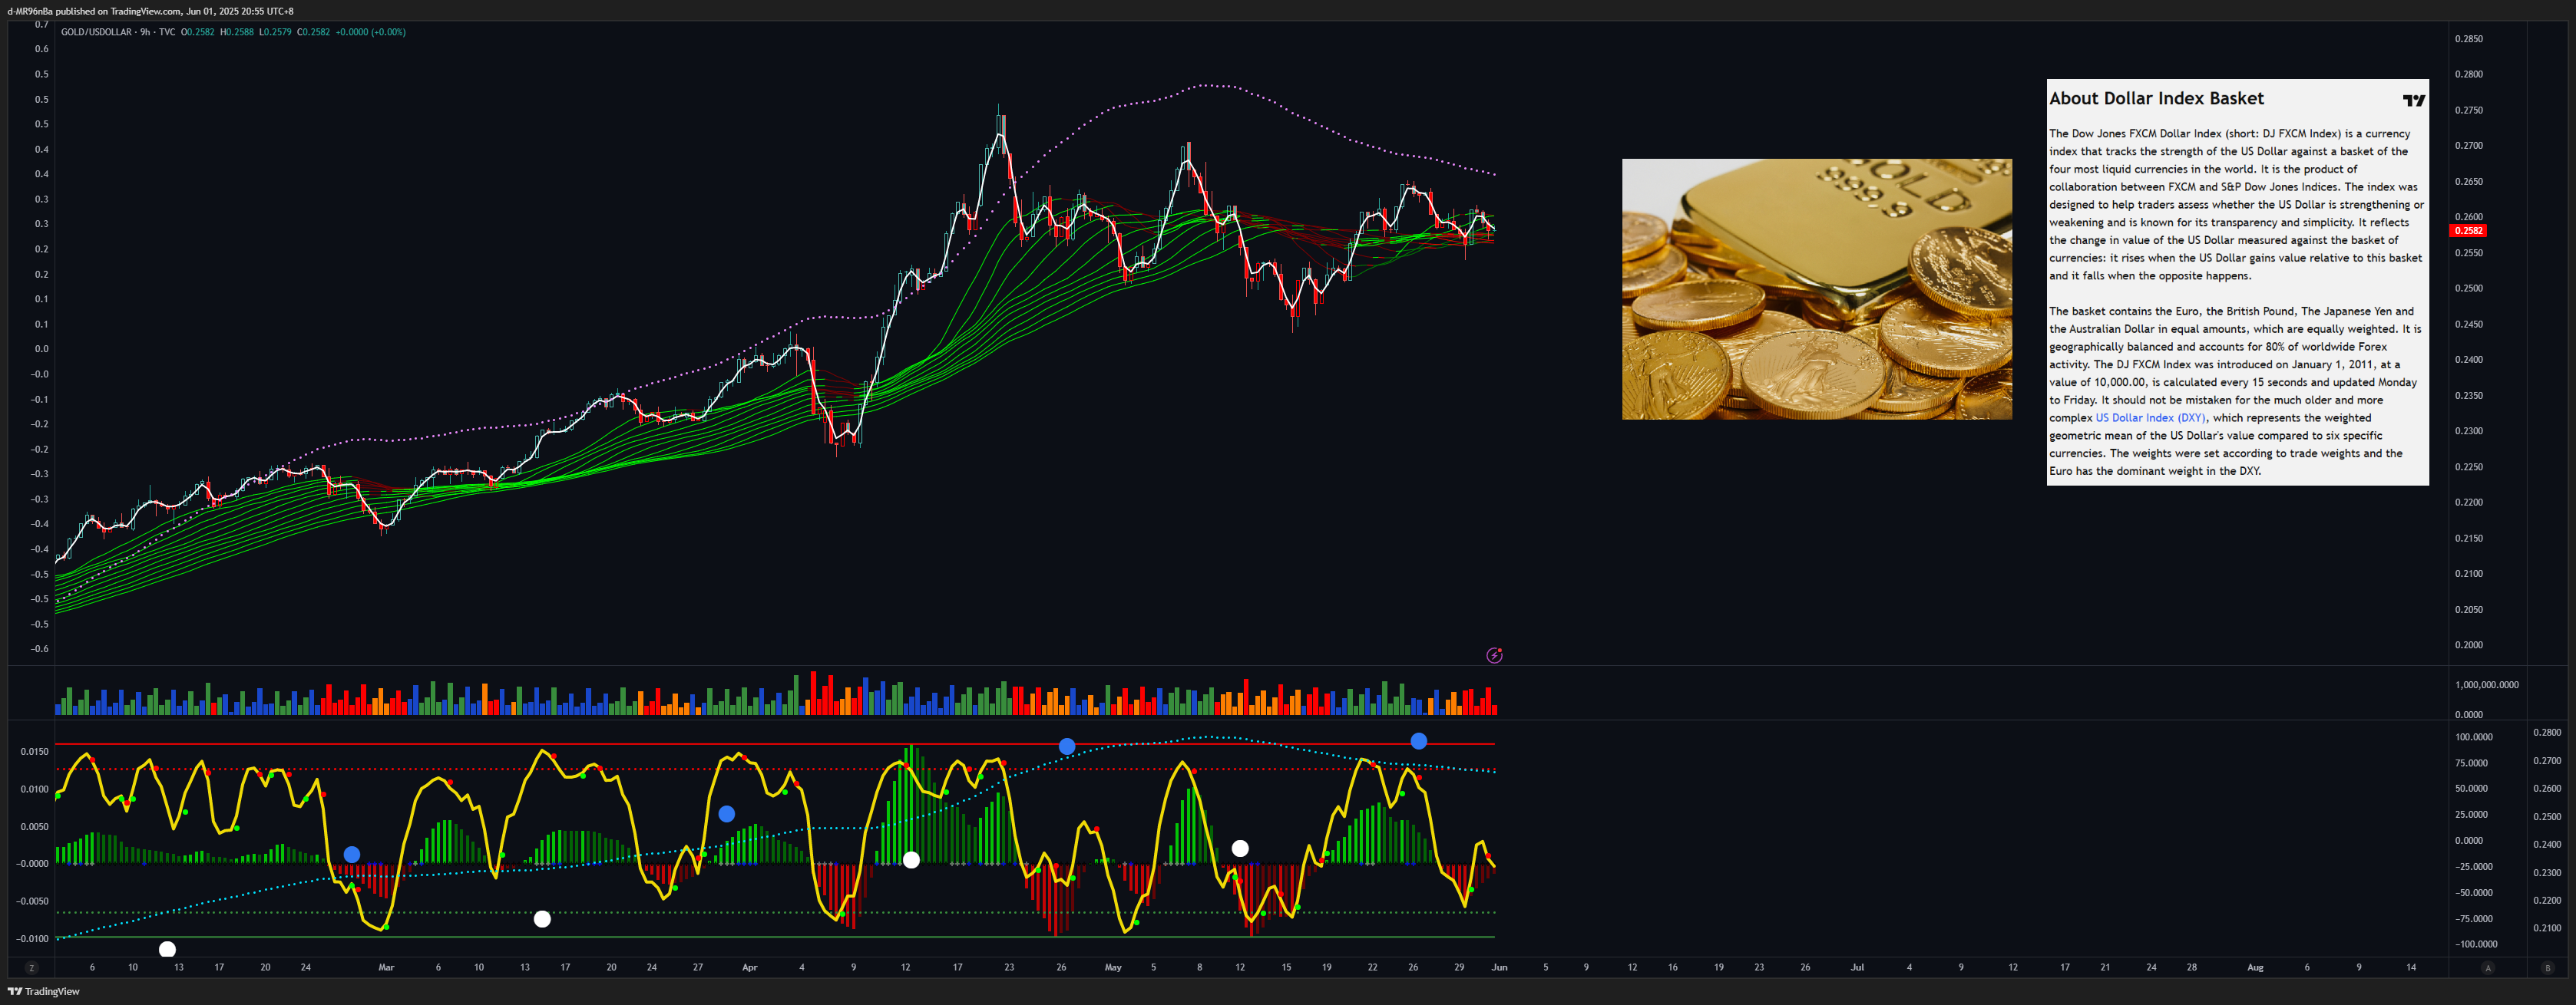The width and height of the screenshot is (2576, 1005).
Task: Click the Apr label on the time axis
Action: pos(750,967)
